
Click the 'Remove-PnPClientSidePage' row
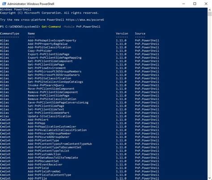pyautogui.click(x=48, y=96)
